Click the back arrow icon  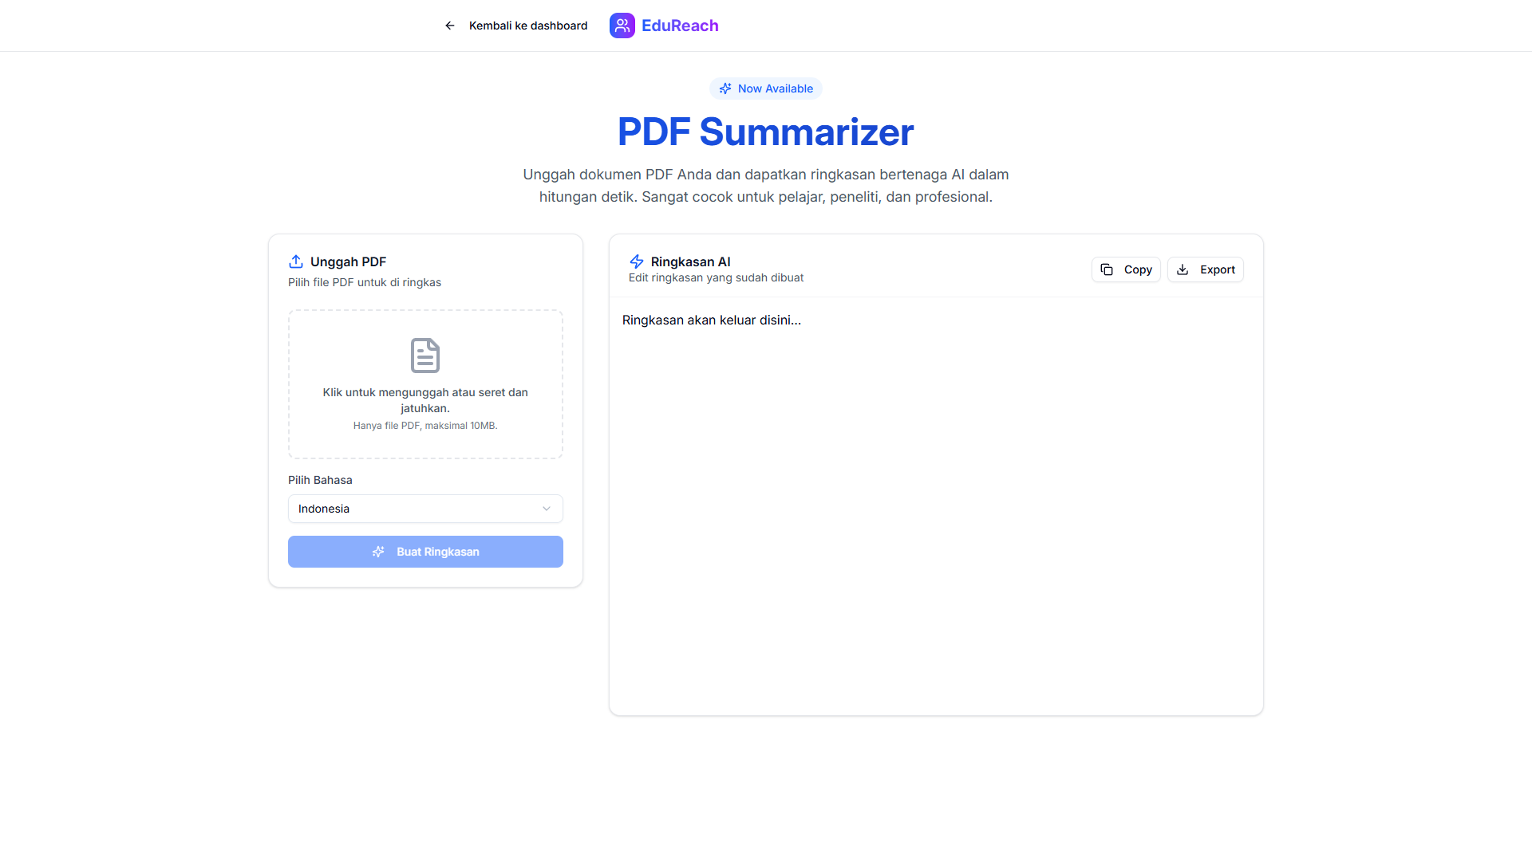[450, 26]
